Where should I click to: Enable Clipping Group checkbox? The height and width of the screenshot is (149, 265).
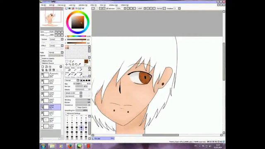41,61
